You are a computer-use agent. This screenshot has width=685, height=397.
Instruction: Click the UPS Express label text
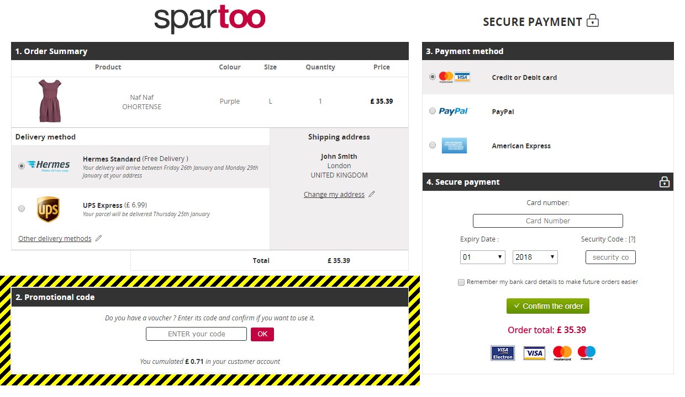pos(103,205)
